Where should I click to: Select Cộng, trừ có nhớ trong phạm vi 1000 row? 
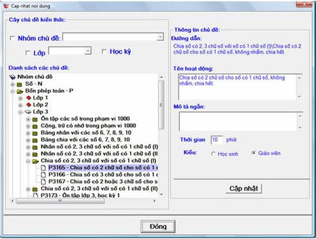88,126
